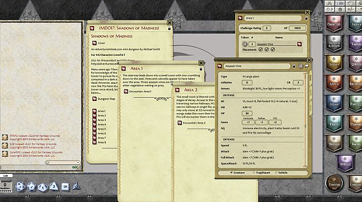
Task: Roll the white cube d6 die
Action: coord(65,187)
